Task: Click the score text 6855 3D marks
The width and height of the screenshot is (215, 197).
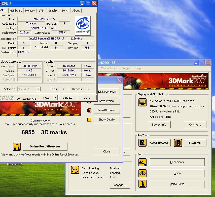Action: tap(44, 132)
